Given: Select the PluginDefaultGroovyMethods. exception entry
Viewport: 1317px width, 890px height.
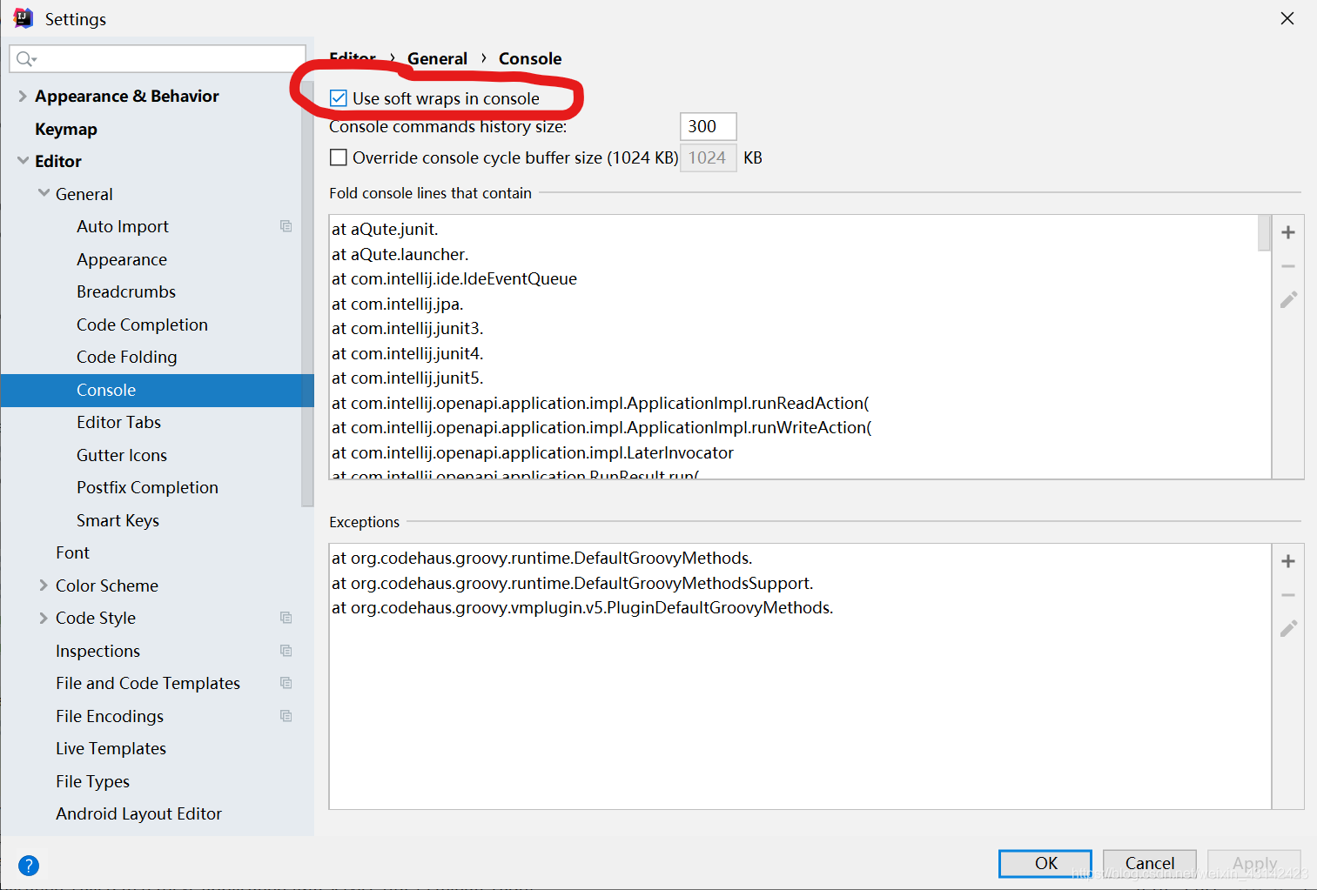Looking at the screenshot, I should pos(582,607).
